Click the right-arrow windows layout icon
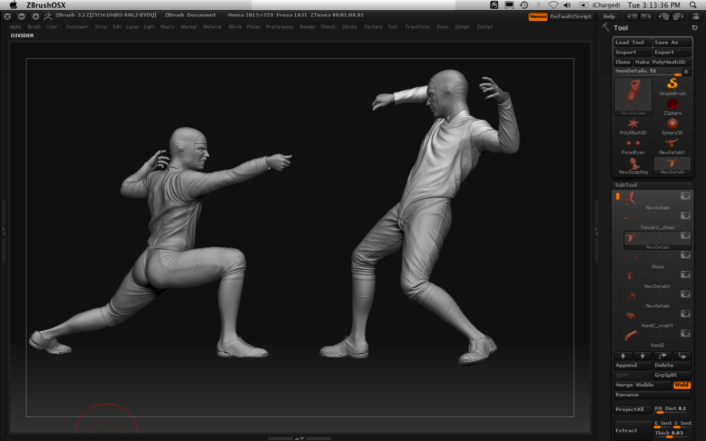Screen dimensions: 706x441 click(x=679, y=16)
